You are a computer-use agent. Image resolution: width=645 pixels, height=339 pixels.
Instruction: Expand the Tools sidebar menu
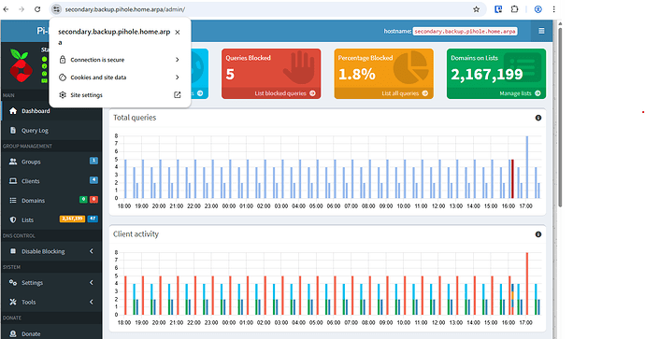pyautogui.click(x=51, y=302)
